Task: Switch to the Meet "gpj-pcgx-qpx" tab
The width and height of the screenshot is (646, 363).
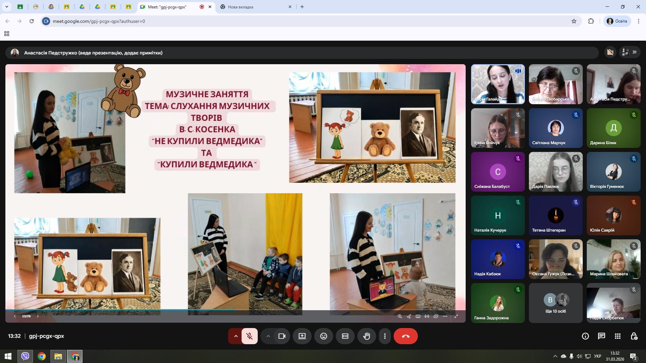Action: coord(176,7)
